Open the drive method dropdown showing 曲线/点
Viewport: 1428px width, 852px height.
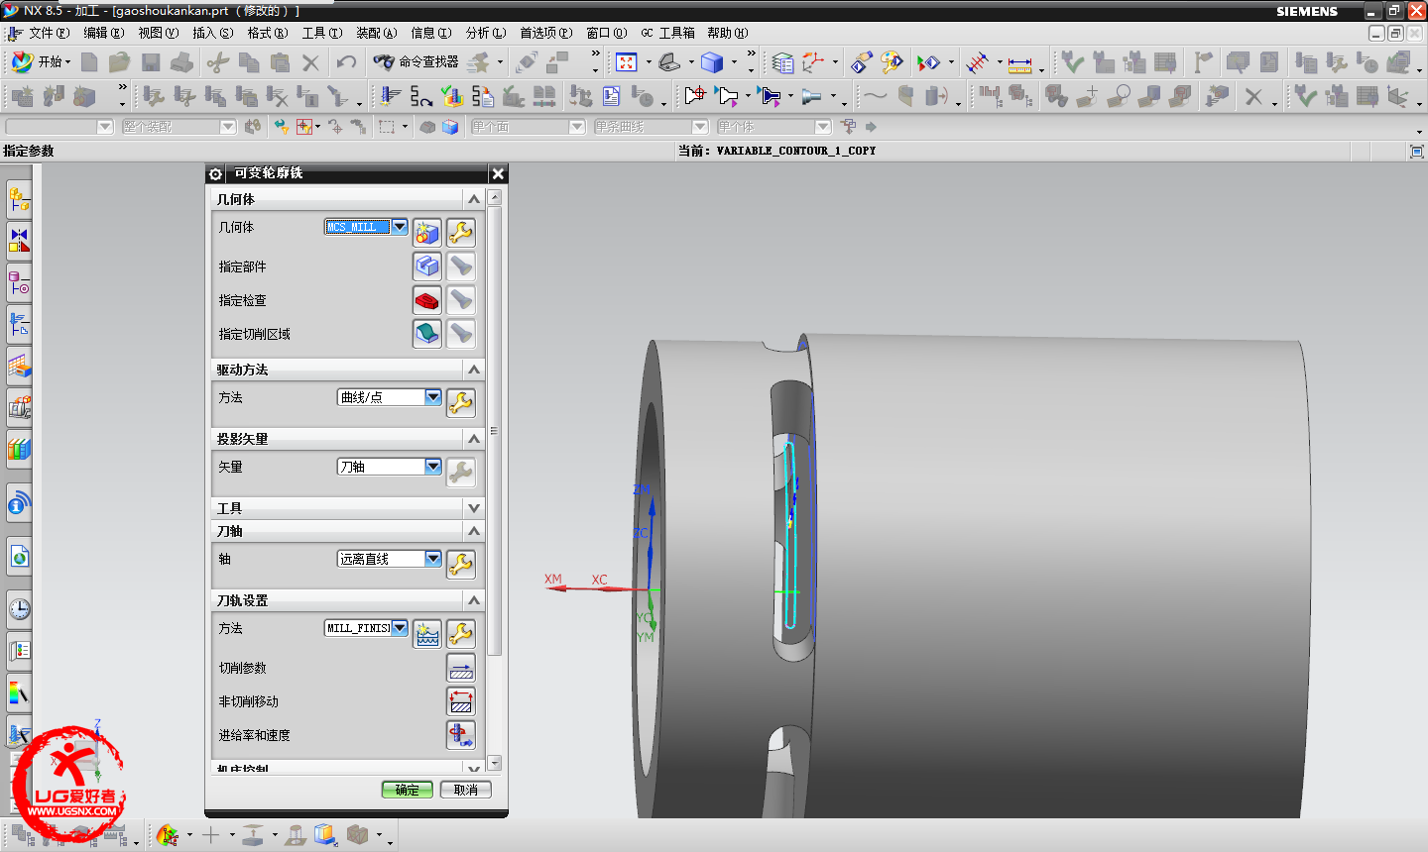click(x=433, y=397)
